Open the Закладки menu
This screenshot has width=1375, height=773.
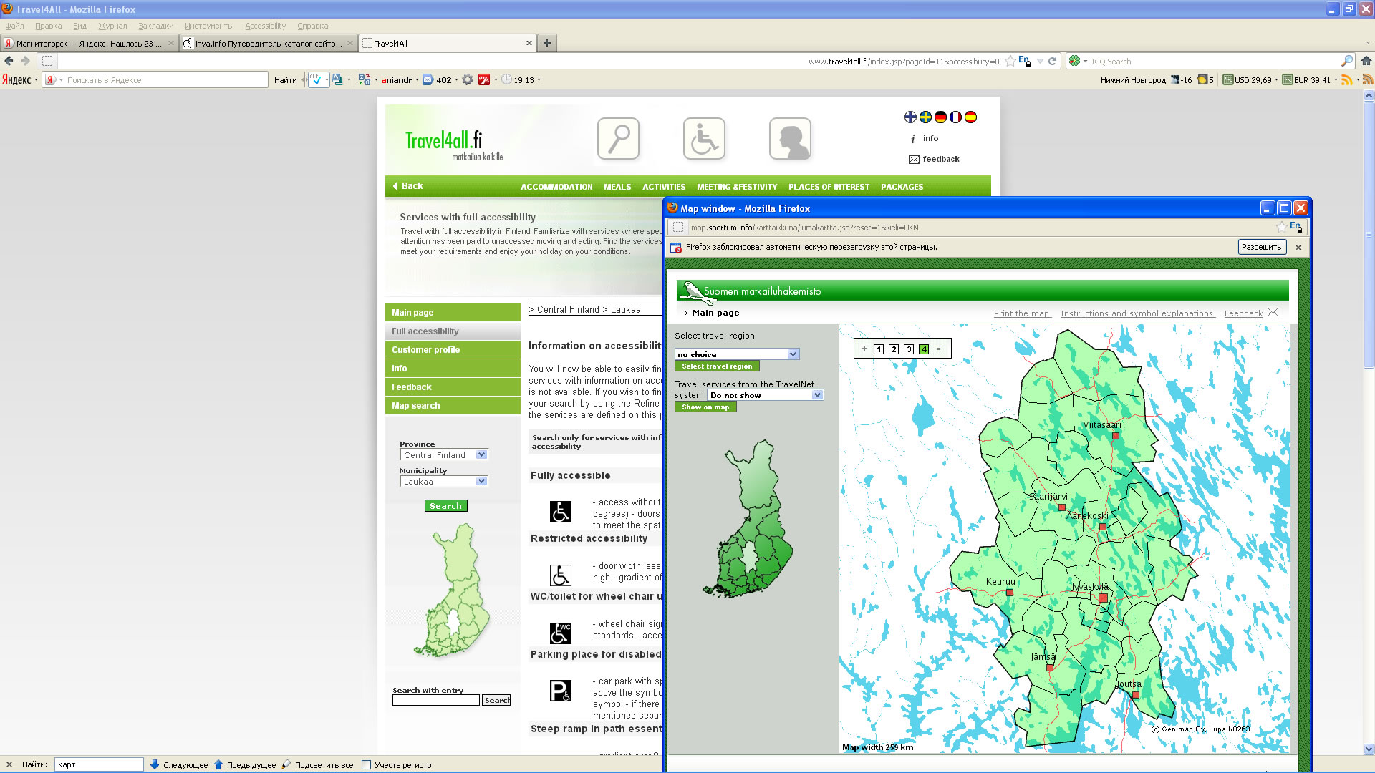pyautogui.click(x=155, y=26)
